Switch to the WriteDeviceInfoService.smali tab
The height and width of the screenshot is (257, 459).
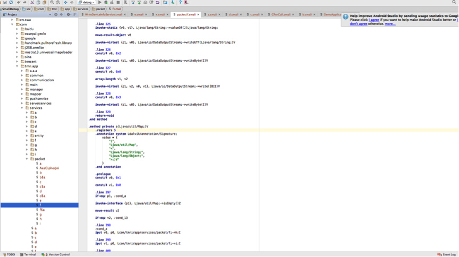click(103, 15)
